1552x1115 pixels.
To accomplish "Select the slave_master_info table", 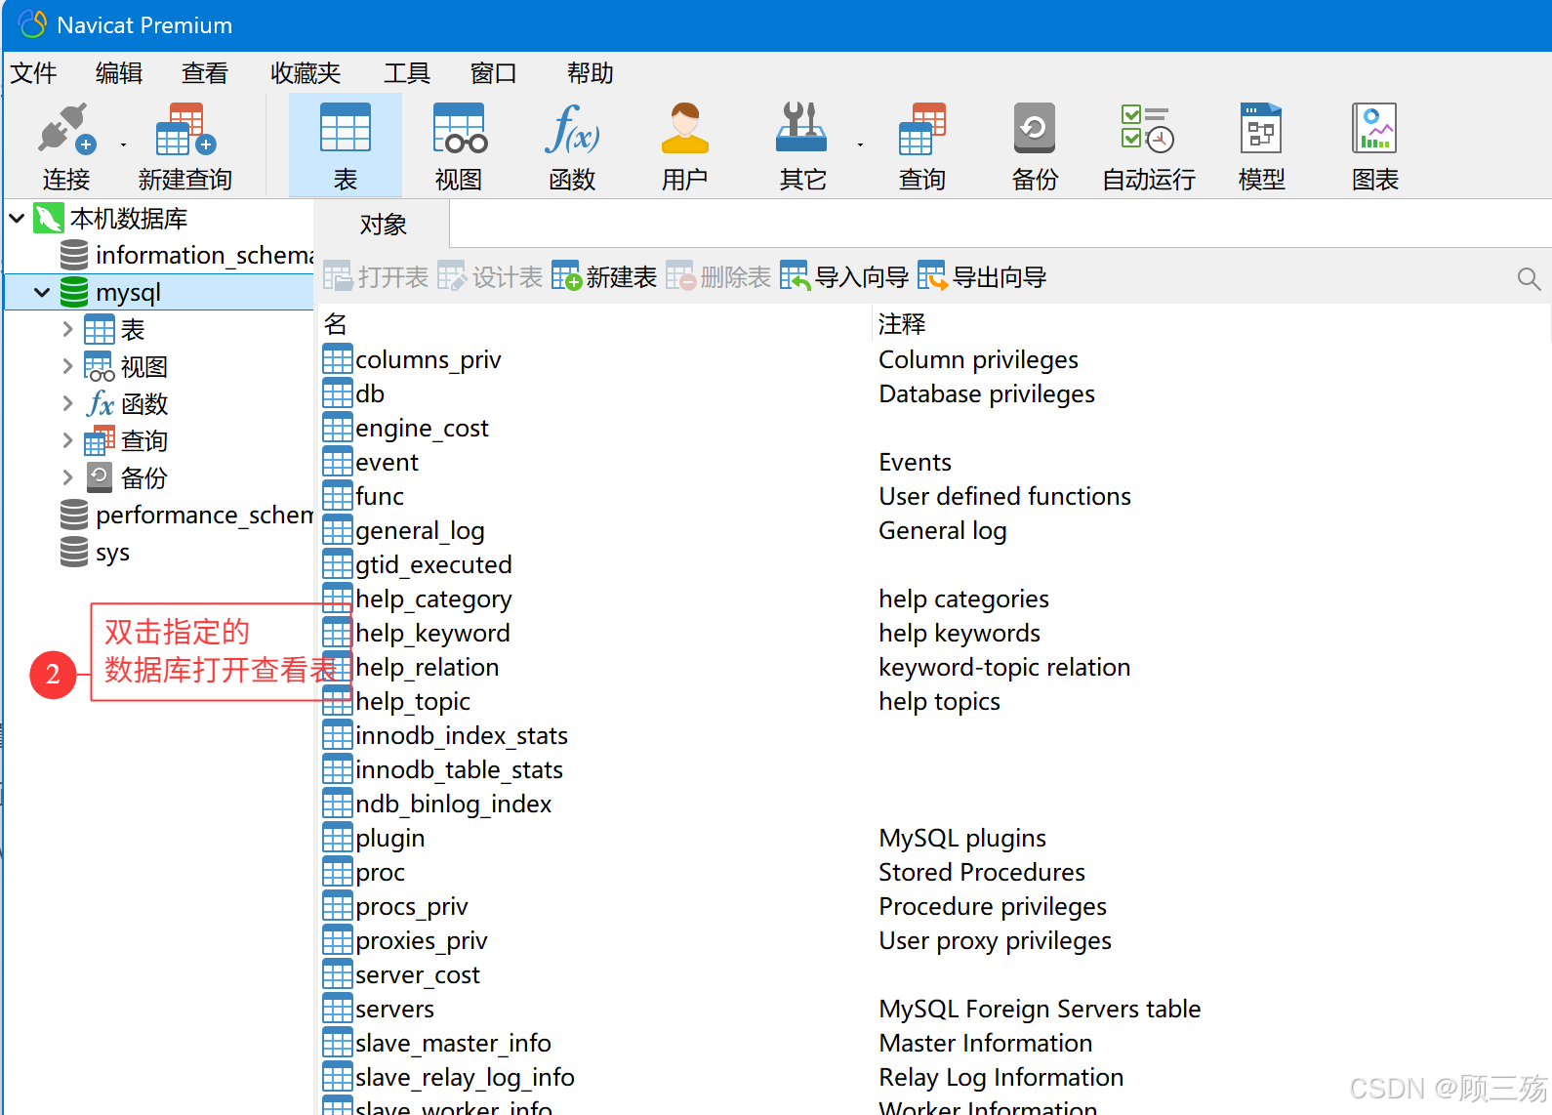I will 437,1043.
